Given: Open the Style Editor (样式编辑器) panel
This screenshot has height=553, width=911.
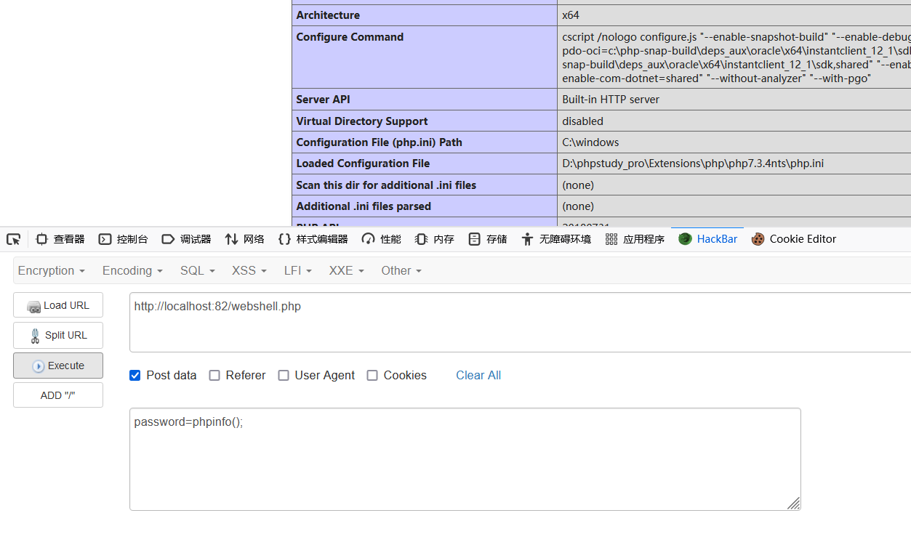Looking at the screenshot, I should pyautogui.click(x=313, y=239).
